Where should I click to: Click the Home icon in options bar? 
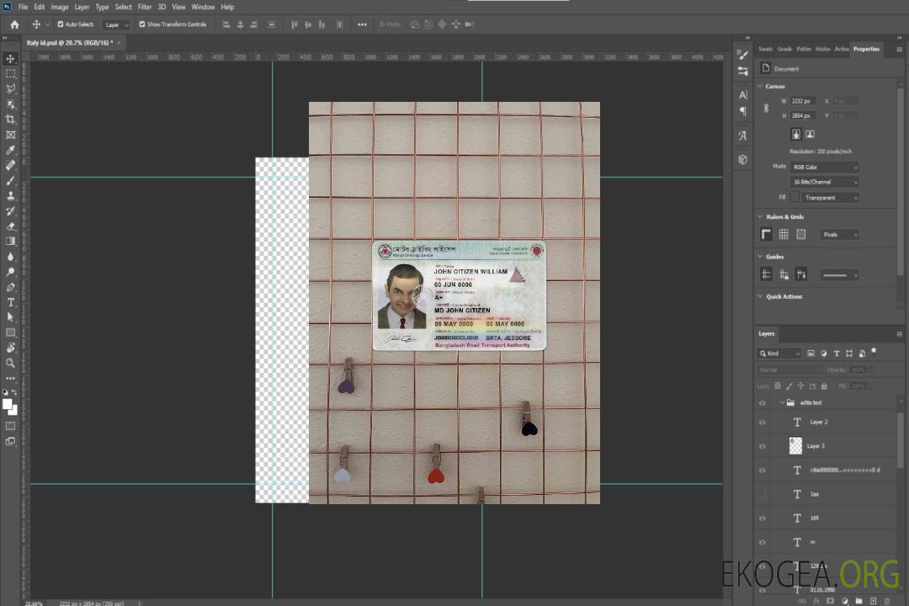[14, 24]
